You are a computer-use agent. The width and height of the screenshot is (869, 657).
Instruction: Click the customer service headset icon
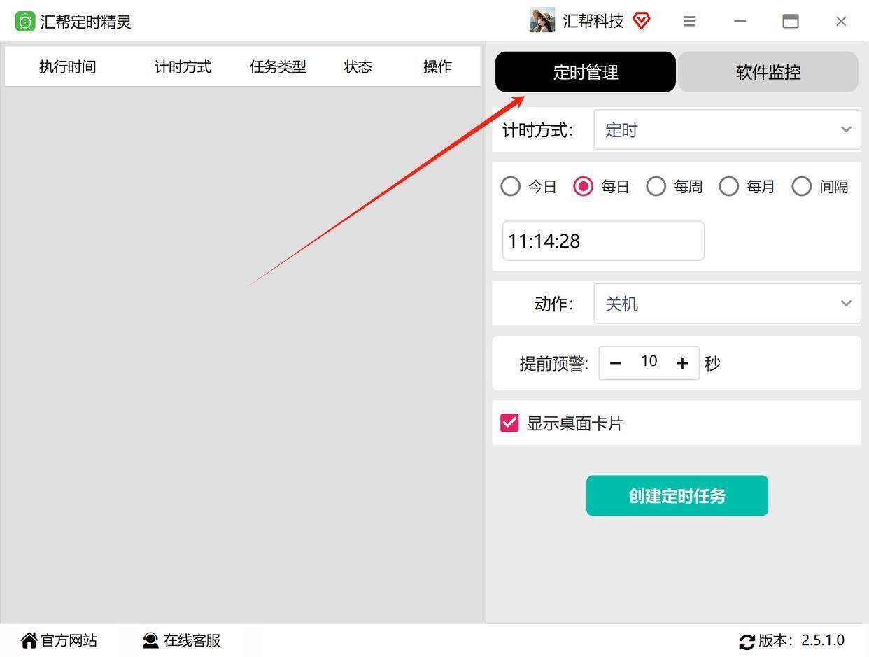click(x=149, y=640)
